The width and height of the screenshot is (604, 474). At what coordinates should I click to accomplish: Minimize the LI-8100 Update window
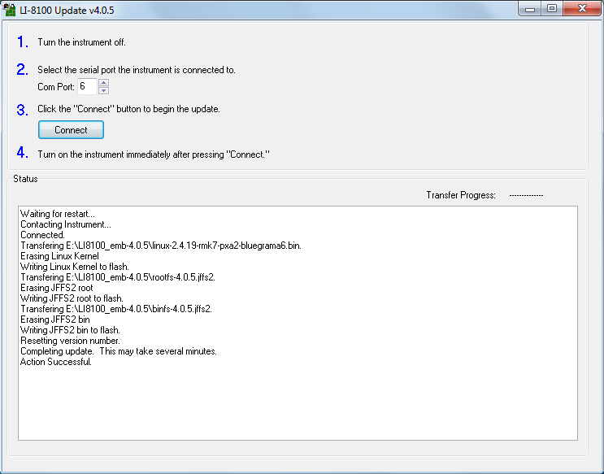(x=530, y=8)
